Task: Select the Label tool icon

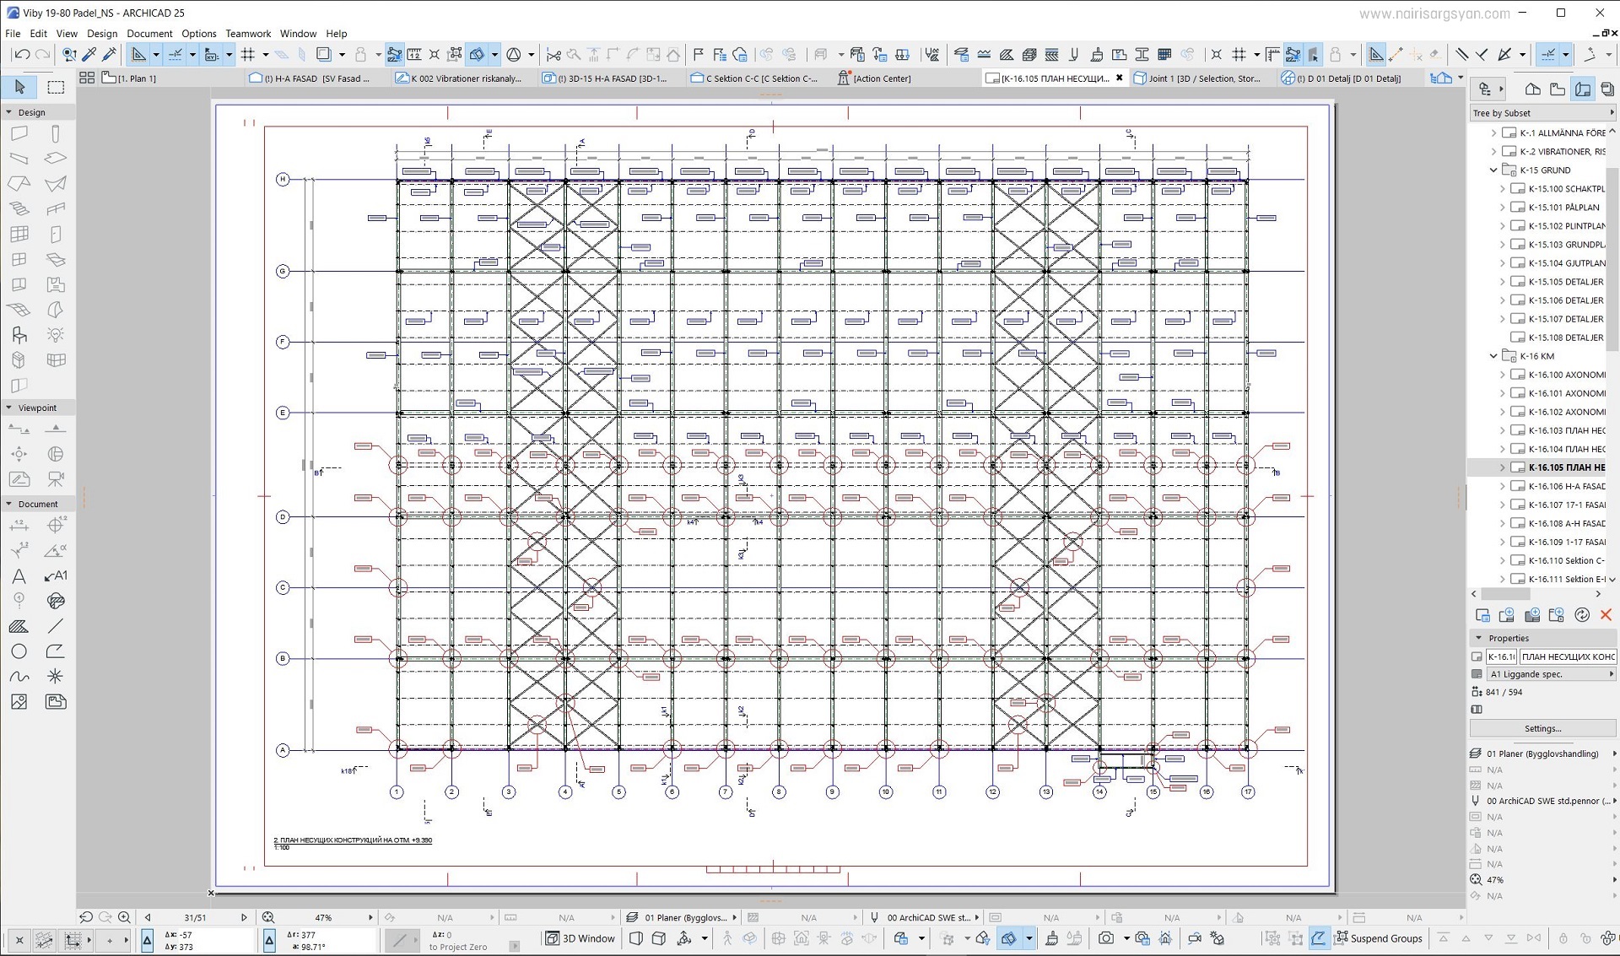Action: click(55, 576)
